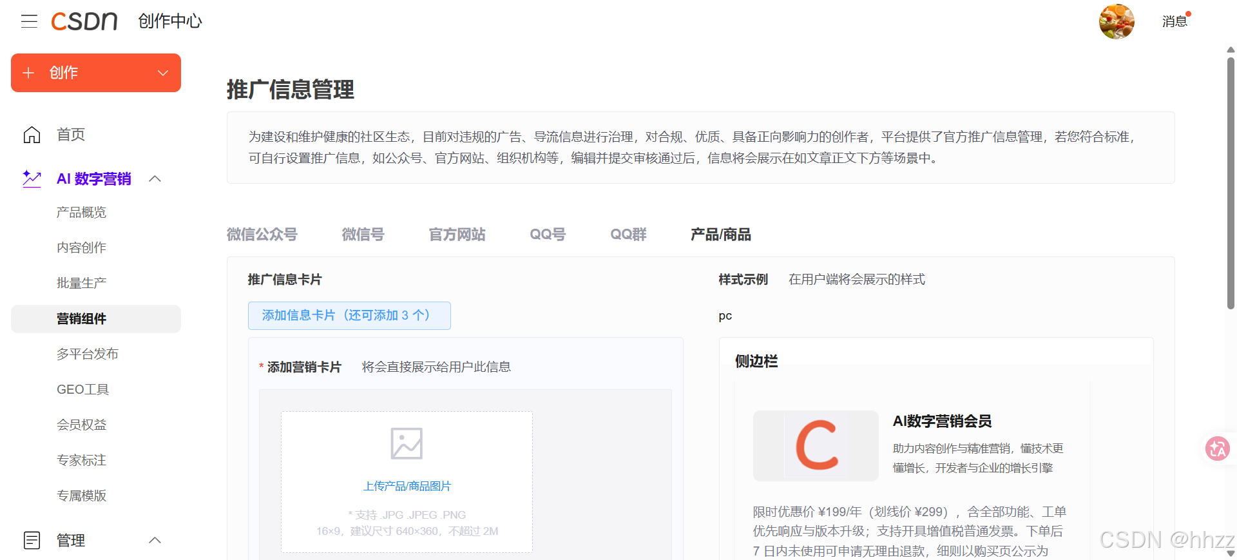The height and width of the screenshot is (560, 1237).
Task: Click the scrollbar down arrow
Action: (1231, 554)
